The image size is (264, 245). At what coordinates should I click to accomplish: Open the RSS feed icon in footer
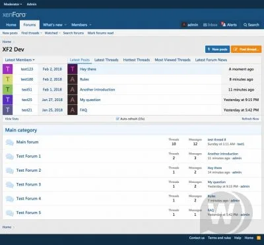[x=259, y=238]
